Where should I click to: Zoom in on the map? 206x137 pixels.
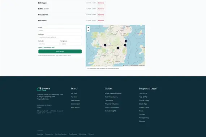pyautogui.click(x=88, y=27)
